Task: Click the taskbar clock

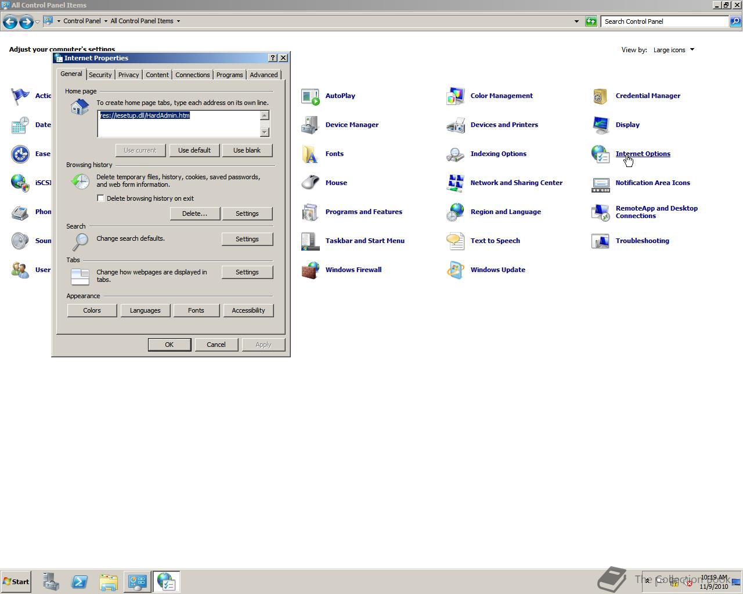Action: point(713,582)
